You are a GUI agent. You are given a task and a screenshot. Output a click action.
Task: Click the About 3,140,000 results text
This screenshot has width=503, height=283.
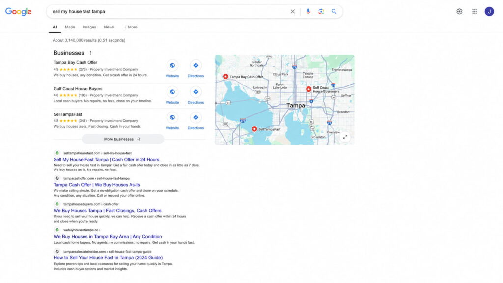(x=89, y=40)
